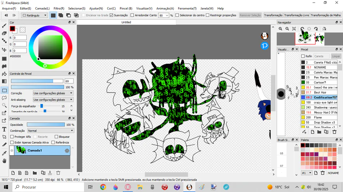Open the Animação menu

[x=165, y=8]
